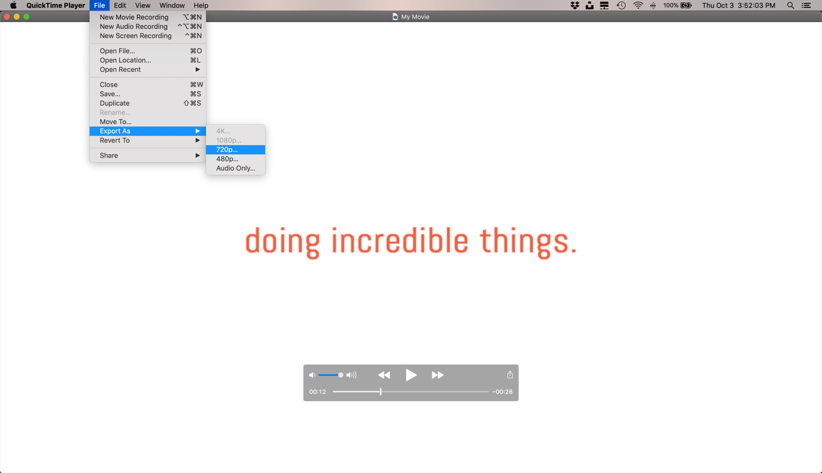Open the share sheet in playback bar

point(509,375)
